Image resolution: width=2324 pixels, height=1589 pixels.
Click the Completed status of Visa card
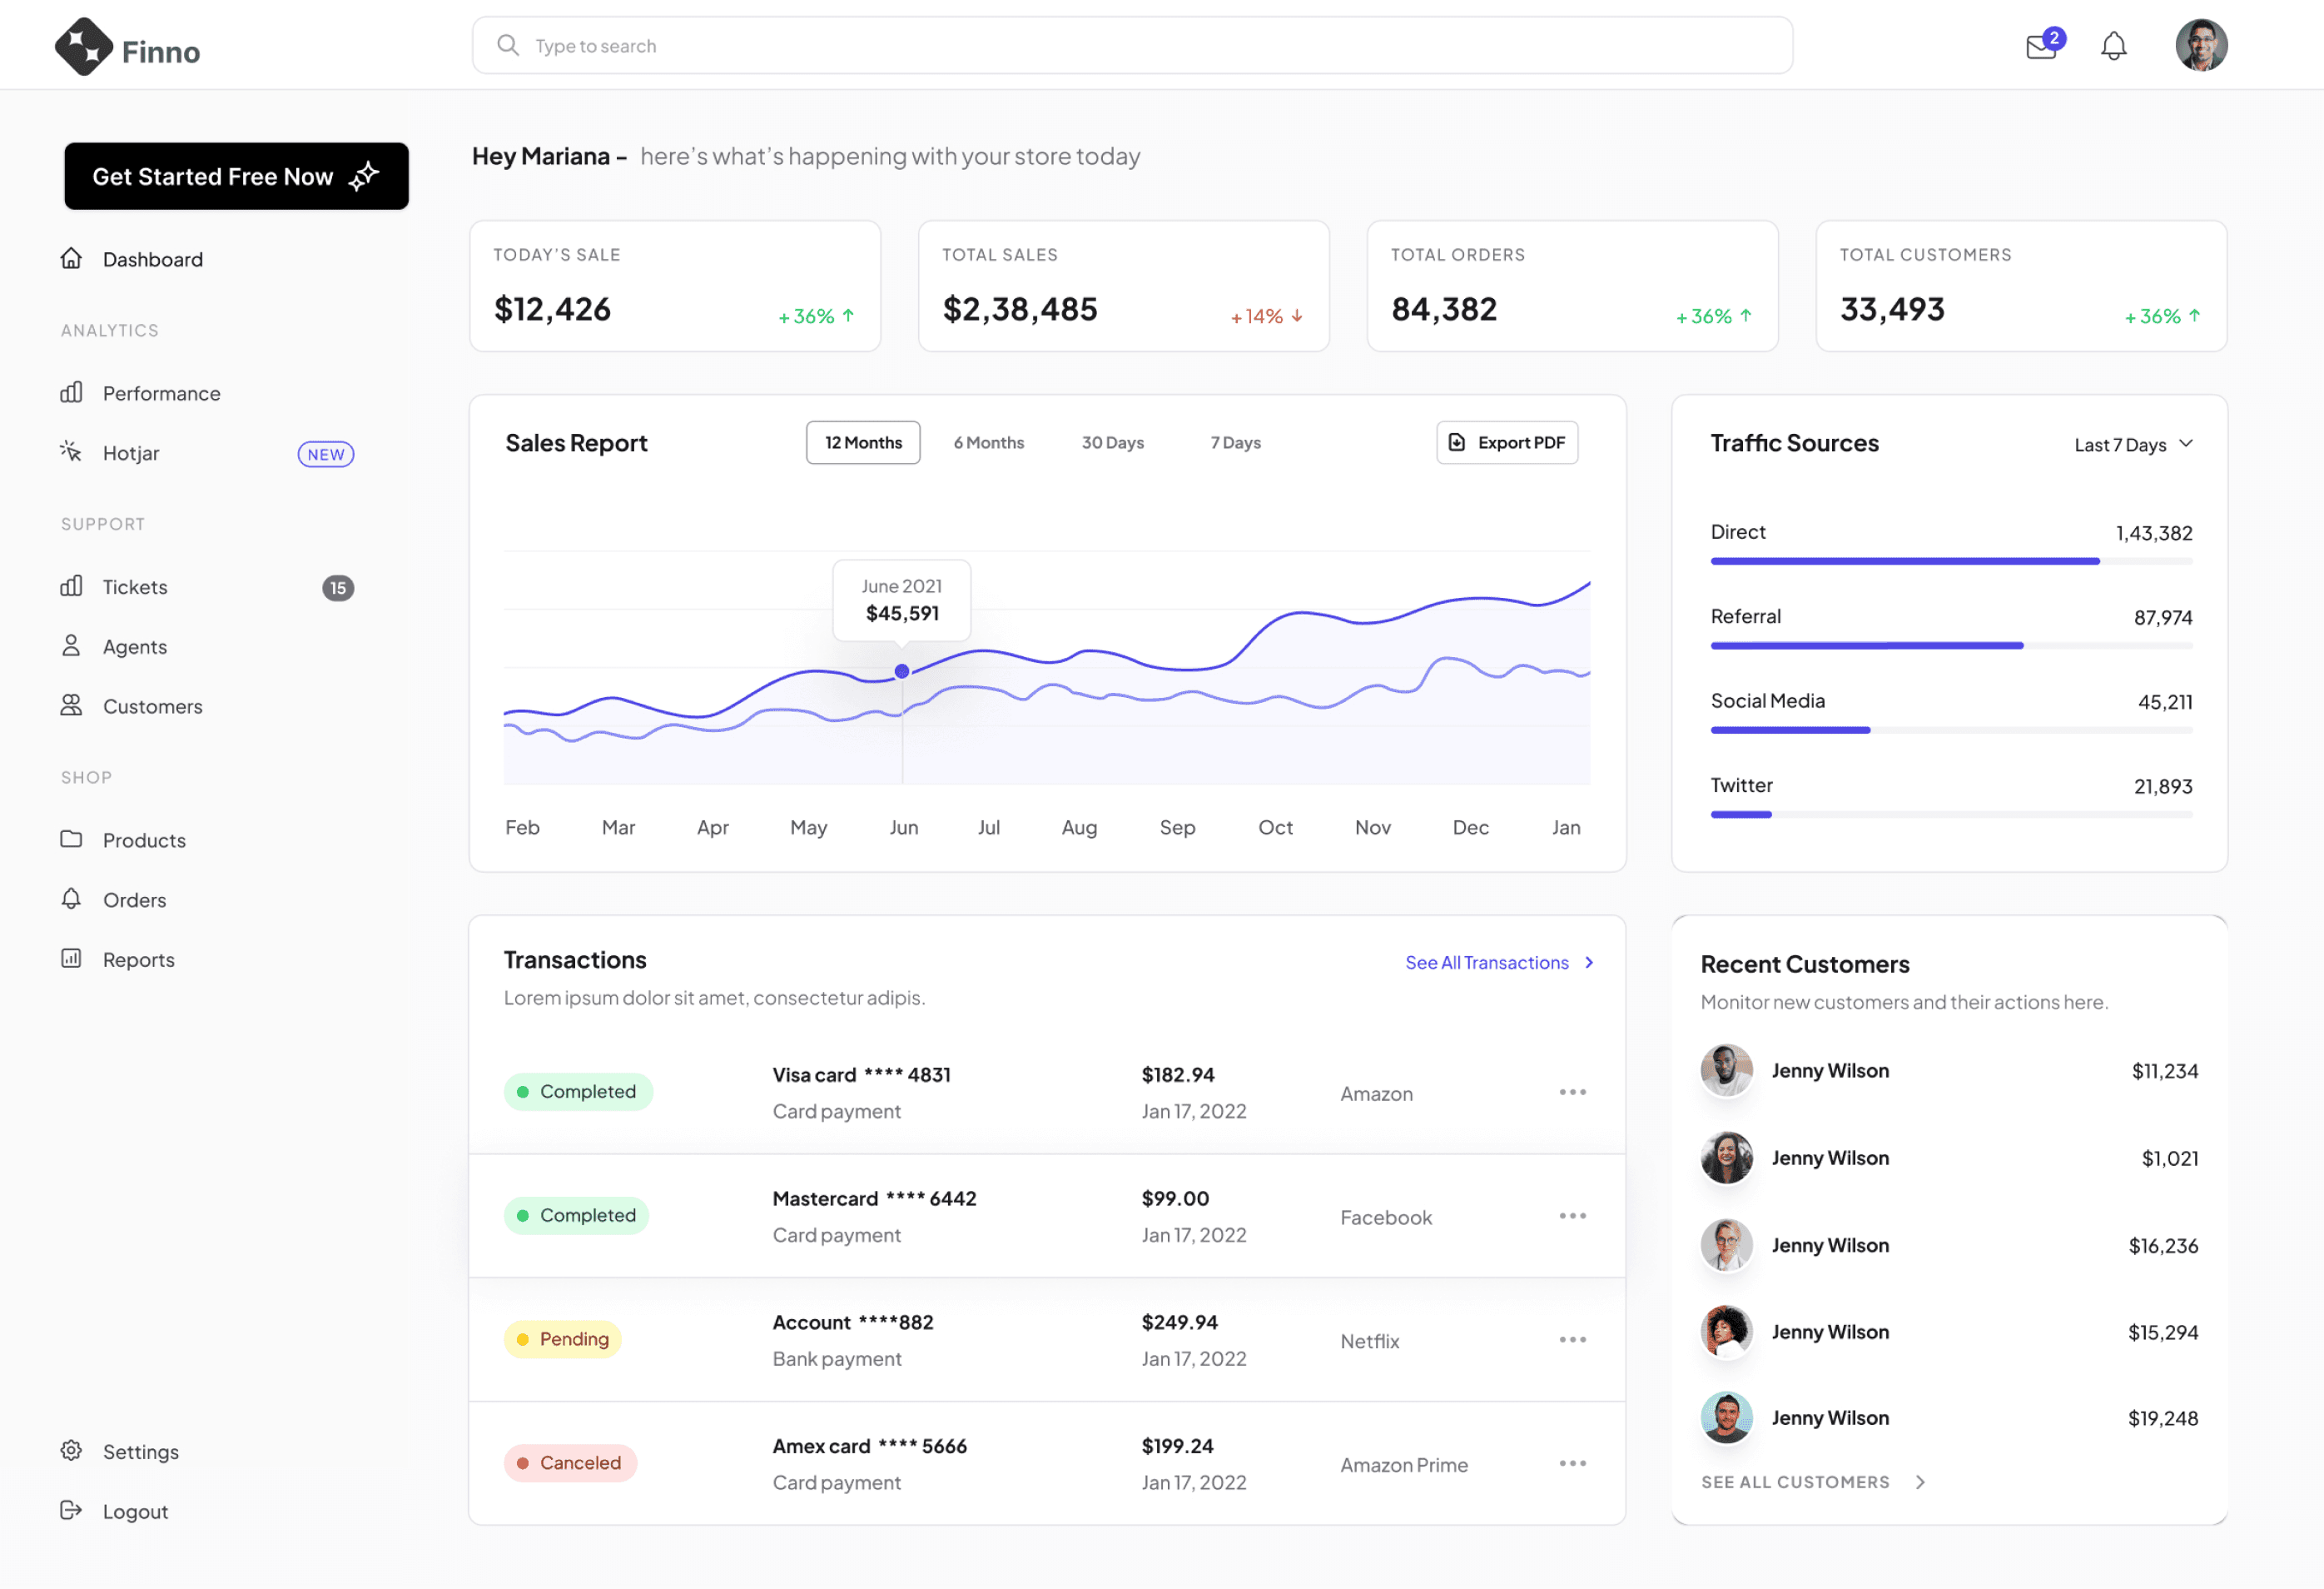click(578, 1092)
